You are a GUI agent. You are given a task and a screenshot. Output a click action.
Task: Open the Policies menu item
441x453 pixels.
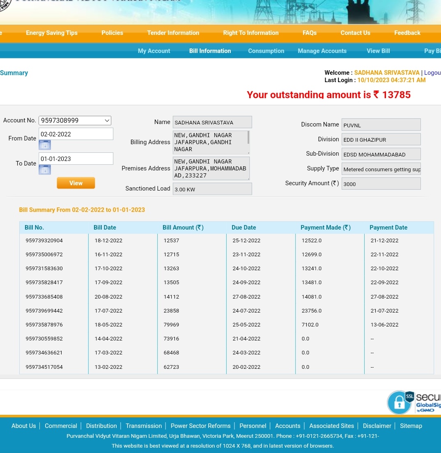(113, 33)
